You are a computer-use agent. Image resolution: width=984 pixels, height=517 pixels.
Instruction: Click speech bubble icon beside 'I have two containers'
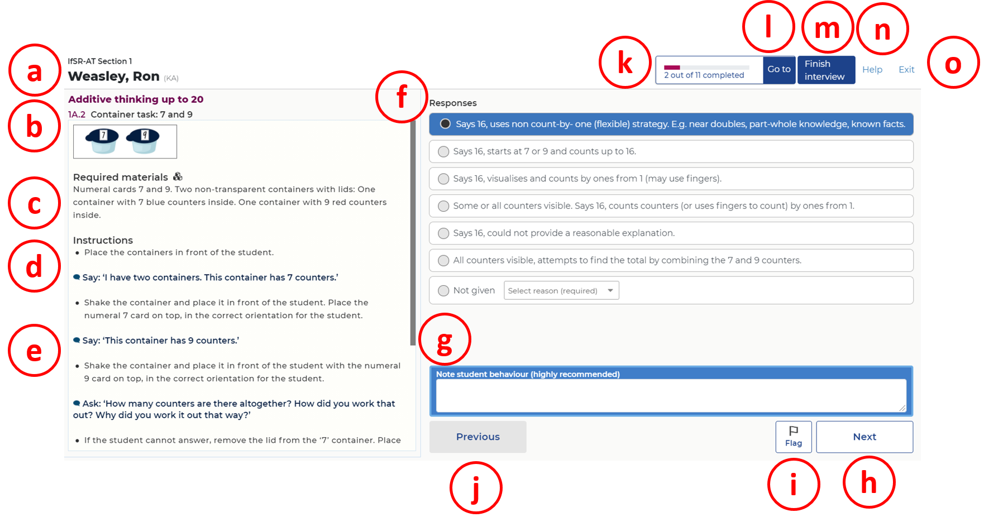[x=77, y=277]
